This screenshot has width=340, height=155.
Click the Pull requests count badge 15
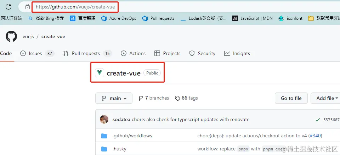(108, 53)
